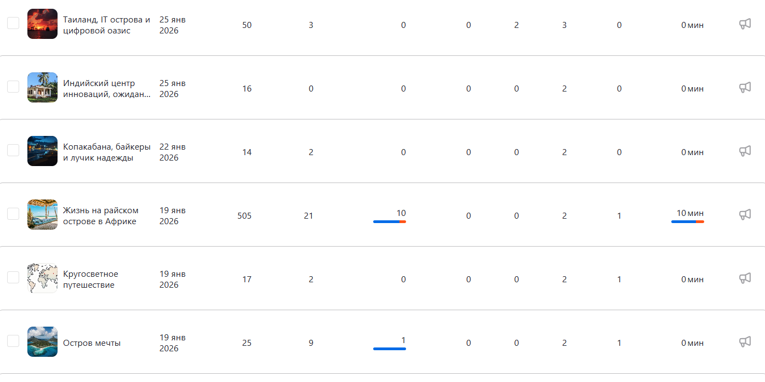Select the Таиланд, IT острова checkbox
The height and width of the screenshot is (382, 765).
[x=13, y=23]
